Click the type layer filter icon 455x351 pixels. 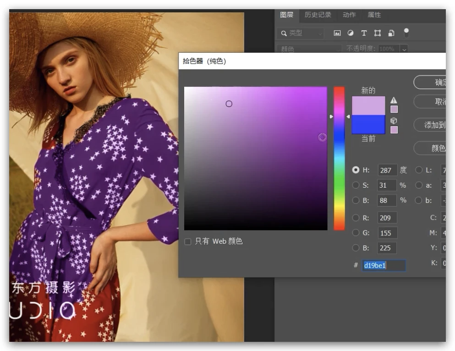click(364, 33)
